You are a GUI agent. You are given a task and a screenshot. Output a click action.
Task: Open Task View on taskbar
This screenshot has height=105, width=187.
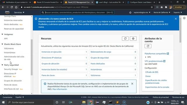pos(63,102)
